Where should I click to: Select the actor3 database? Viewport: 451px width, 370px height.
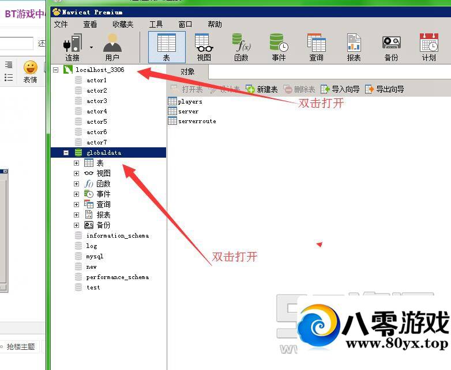click(x=97, y=101)
